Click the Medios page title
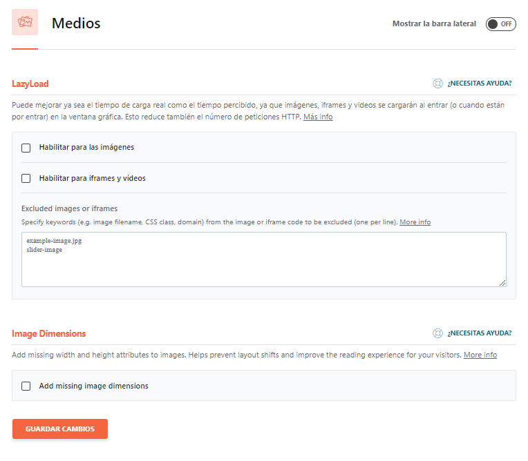The width and height of the screenshot is (528, 461). 76,23
